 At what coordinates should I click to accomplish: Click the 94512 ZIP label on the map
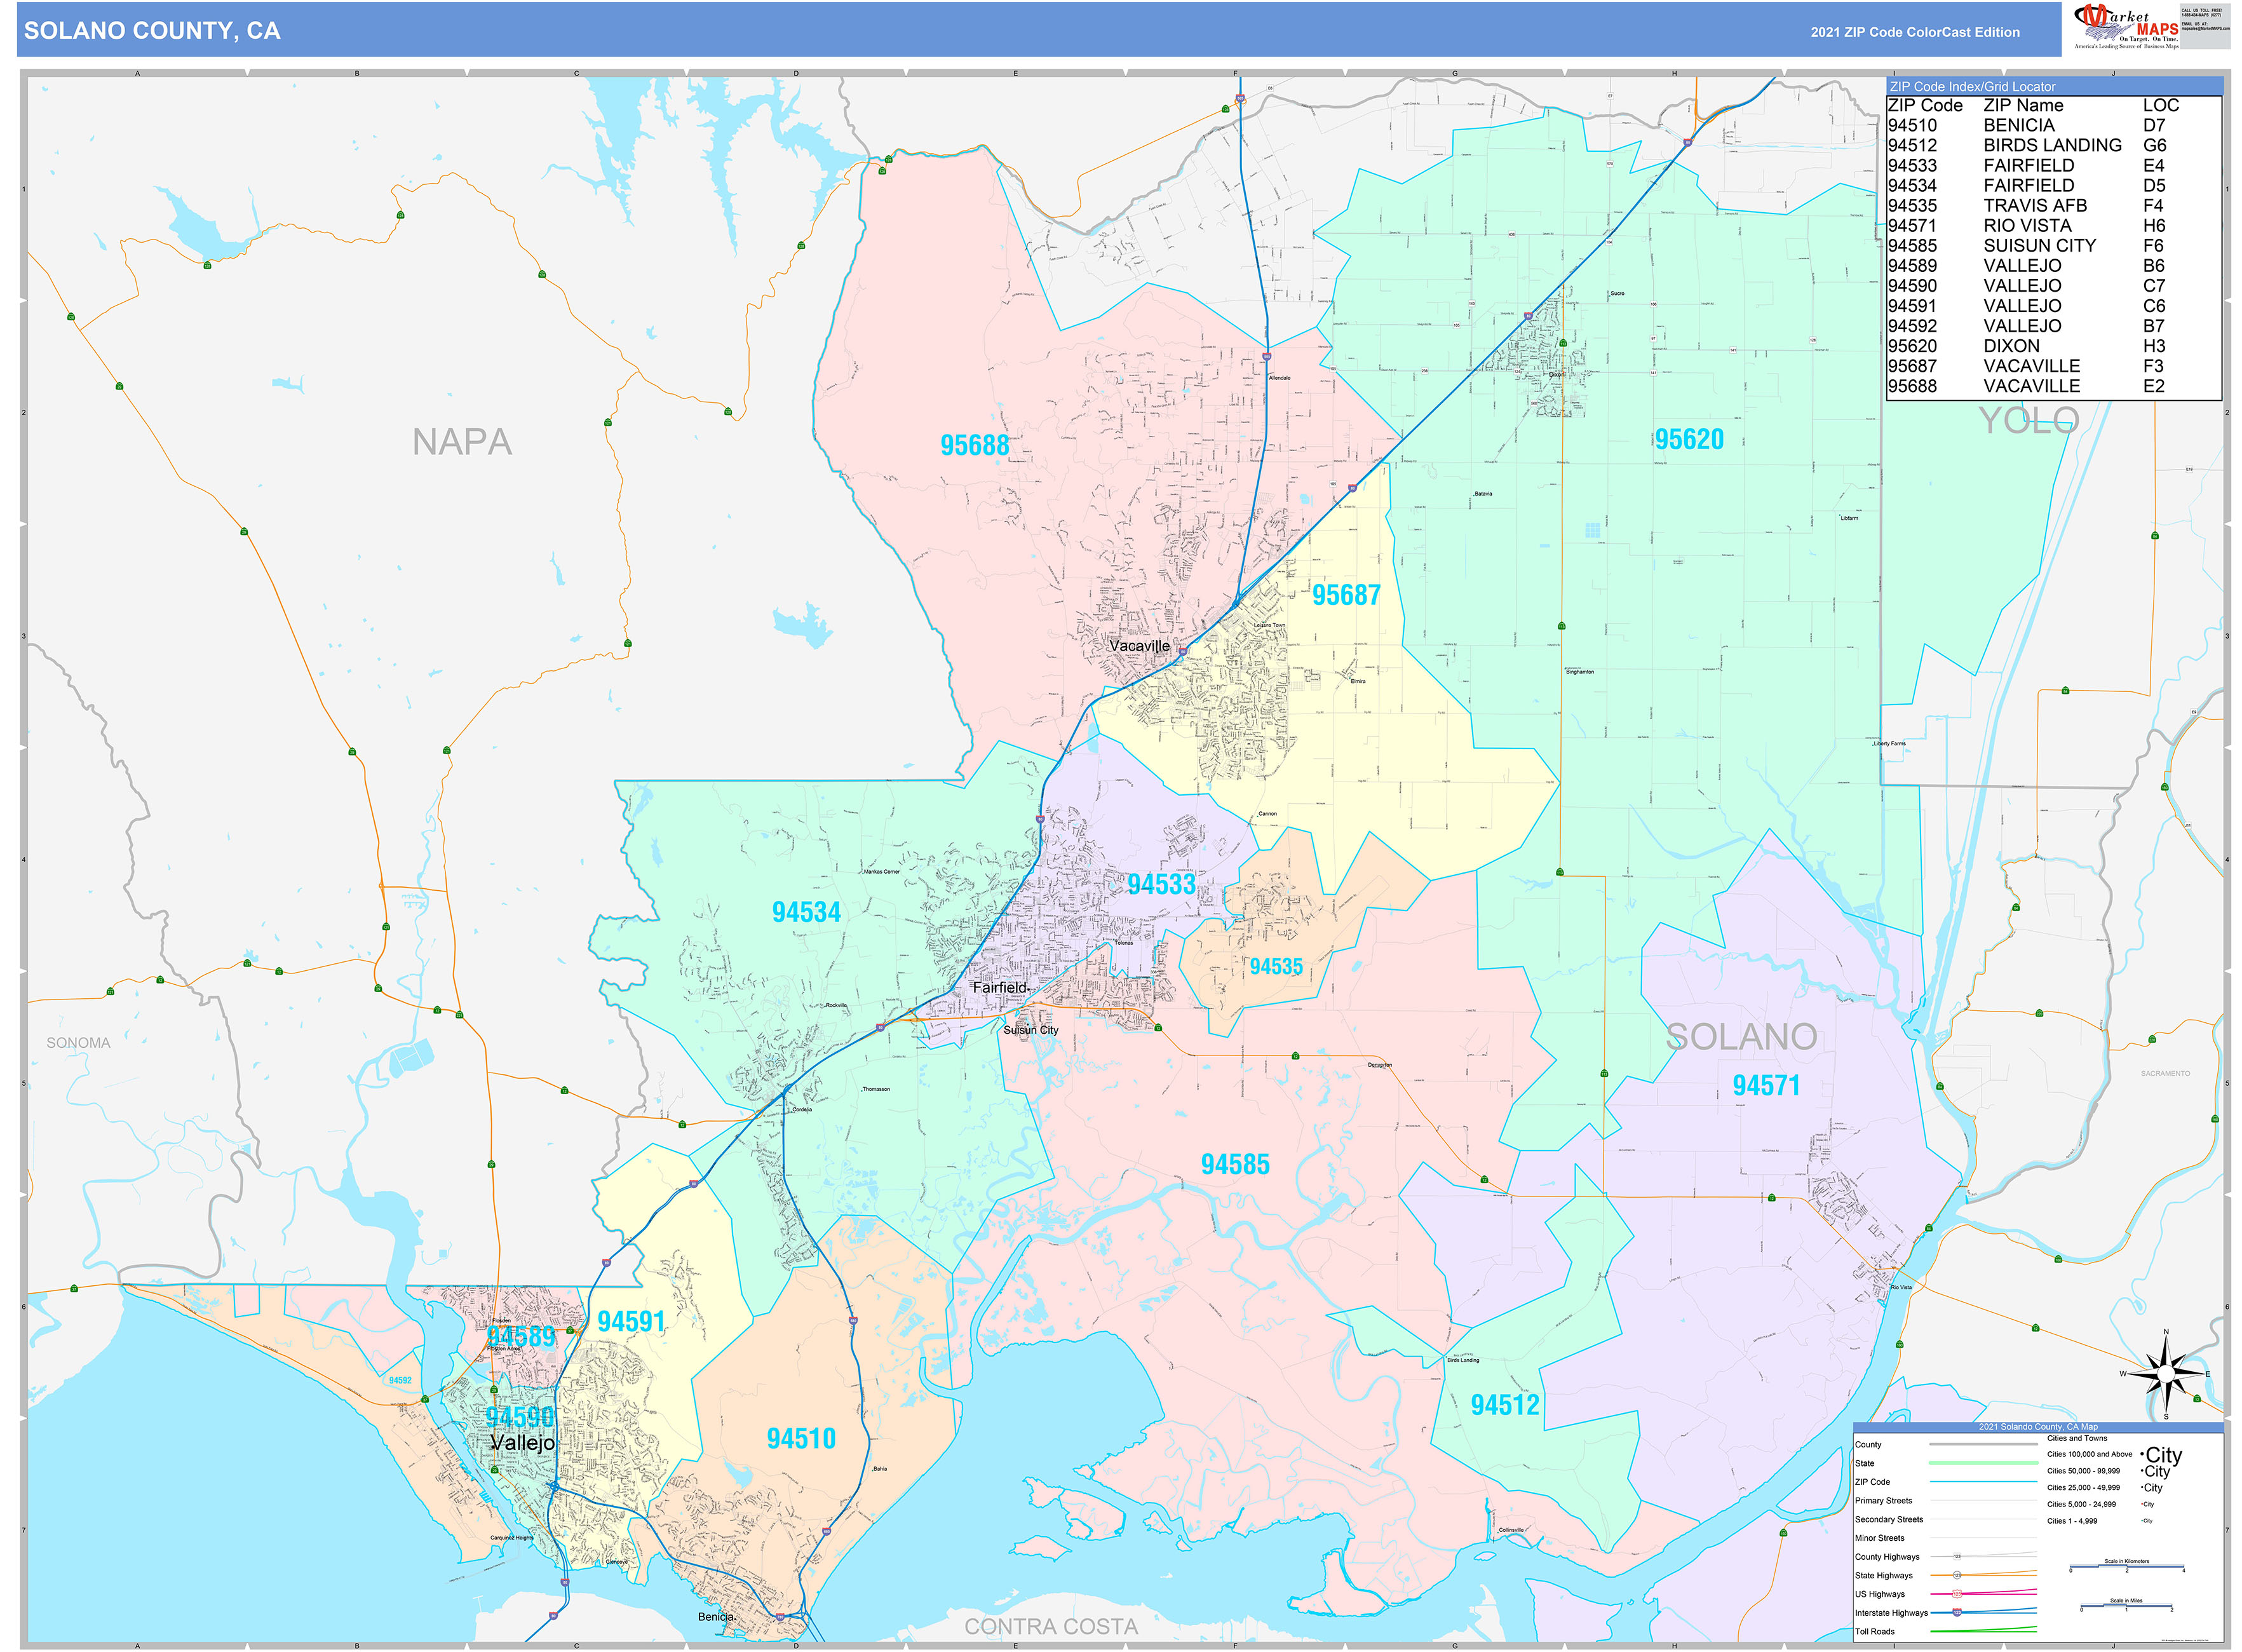(x=1505, y=1405)
